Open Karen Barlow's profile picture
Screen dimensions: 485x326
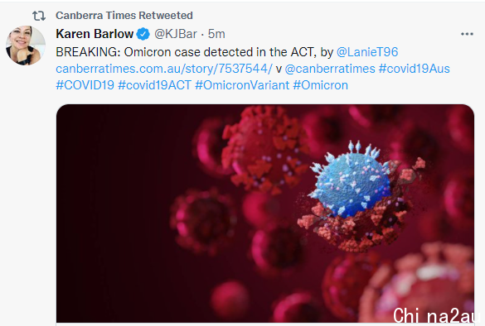tap(26, 46)
